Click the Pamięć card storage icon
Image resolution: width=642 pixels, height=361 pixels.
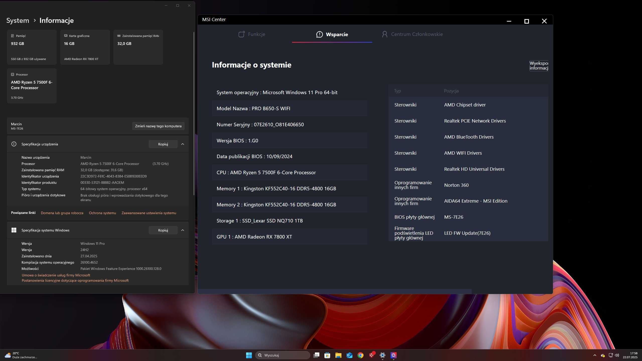(13, 36)
